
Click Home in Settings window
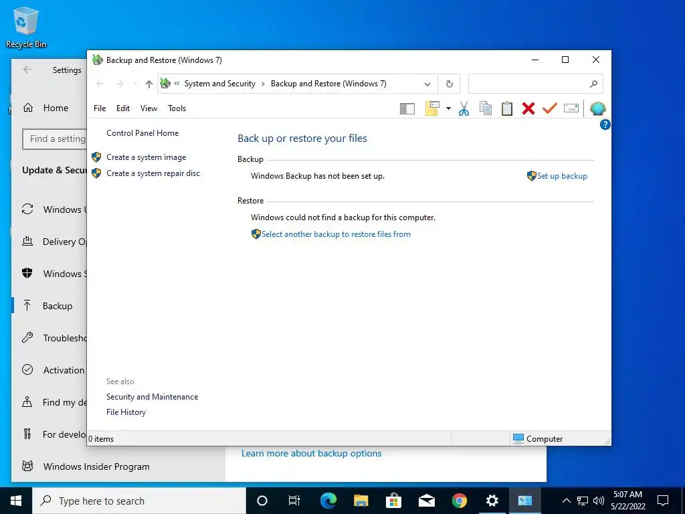56,108
